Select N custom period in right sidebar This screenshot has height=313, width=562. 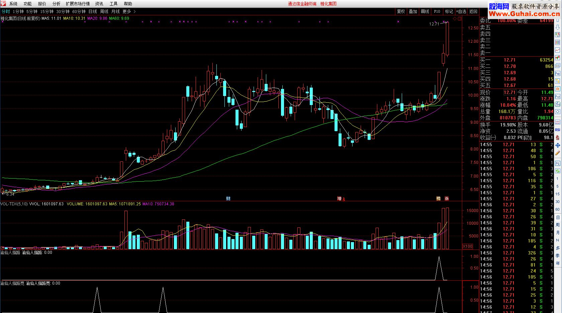tap(558, 240)
